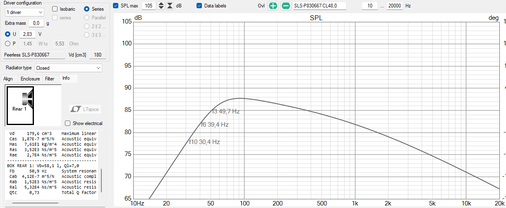Screen dimensions: 506x208
Task: Select the P power radio button
Action: tap(7, 43)
